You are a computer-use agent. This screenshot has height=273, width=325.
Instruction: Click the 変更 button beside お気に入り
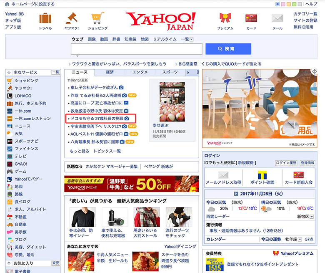(x=55, y=263)
